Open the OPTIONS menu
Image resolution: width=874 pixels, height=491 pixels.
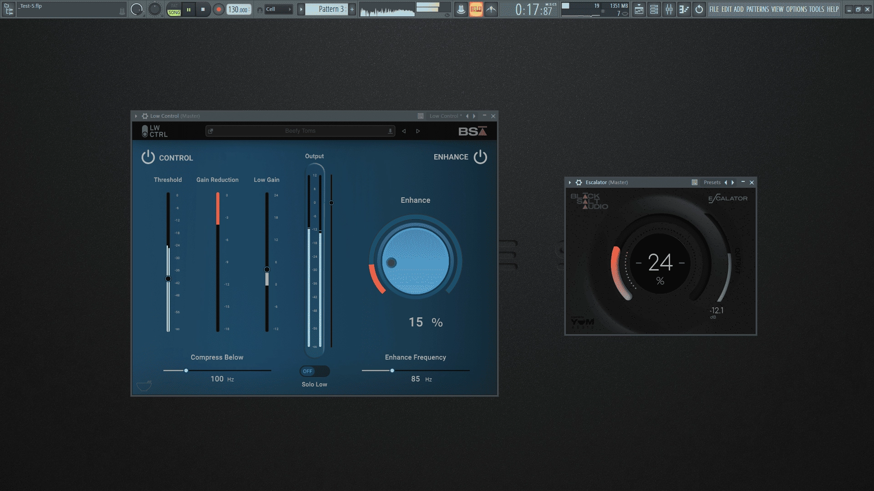click(x=797, y=9)
